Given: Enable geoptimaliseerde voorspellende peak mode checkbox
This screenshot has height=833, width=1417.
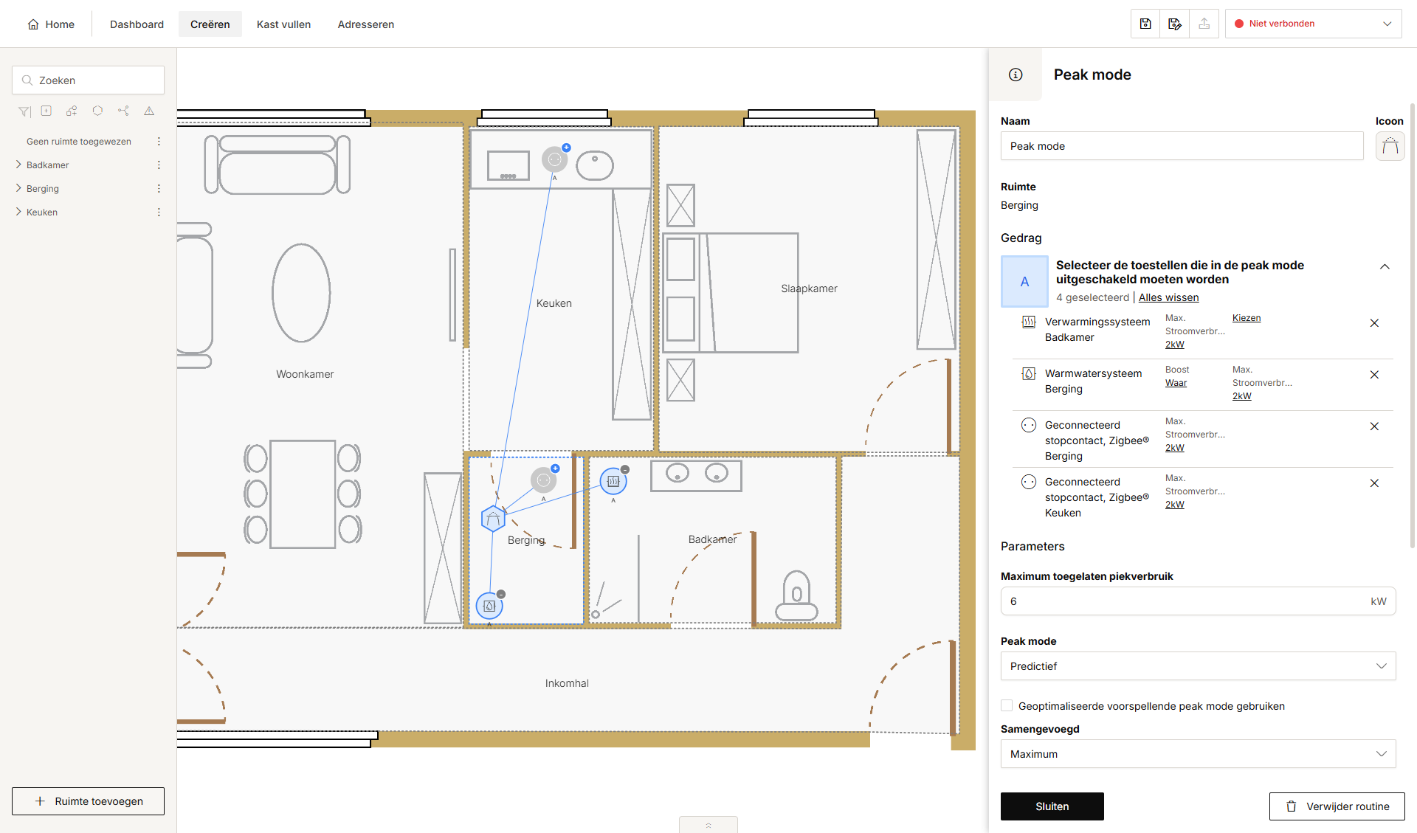Looking at the screenshot, I should [x=1007, y=706].
